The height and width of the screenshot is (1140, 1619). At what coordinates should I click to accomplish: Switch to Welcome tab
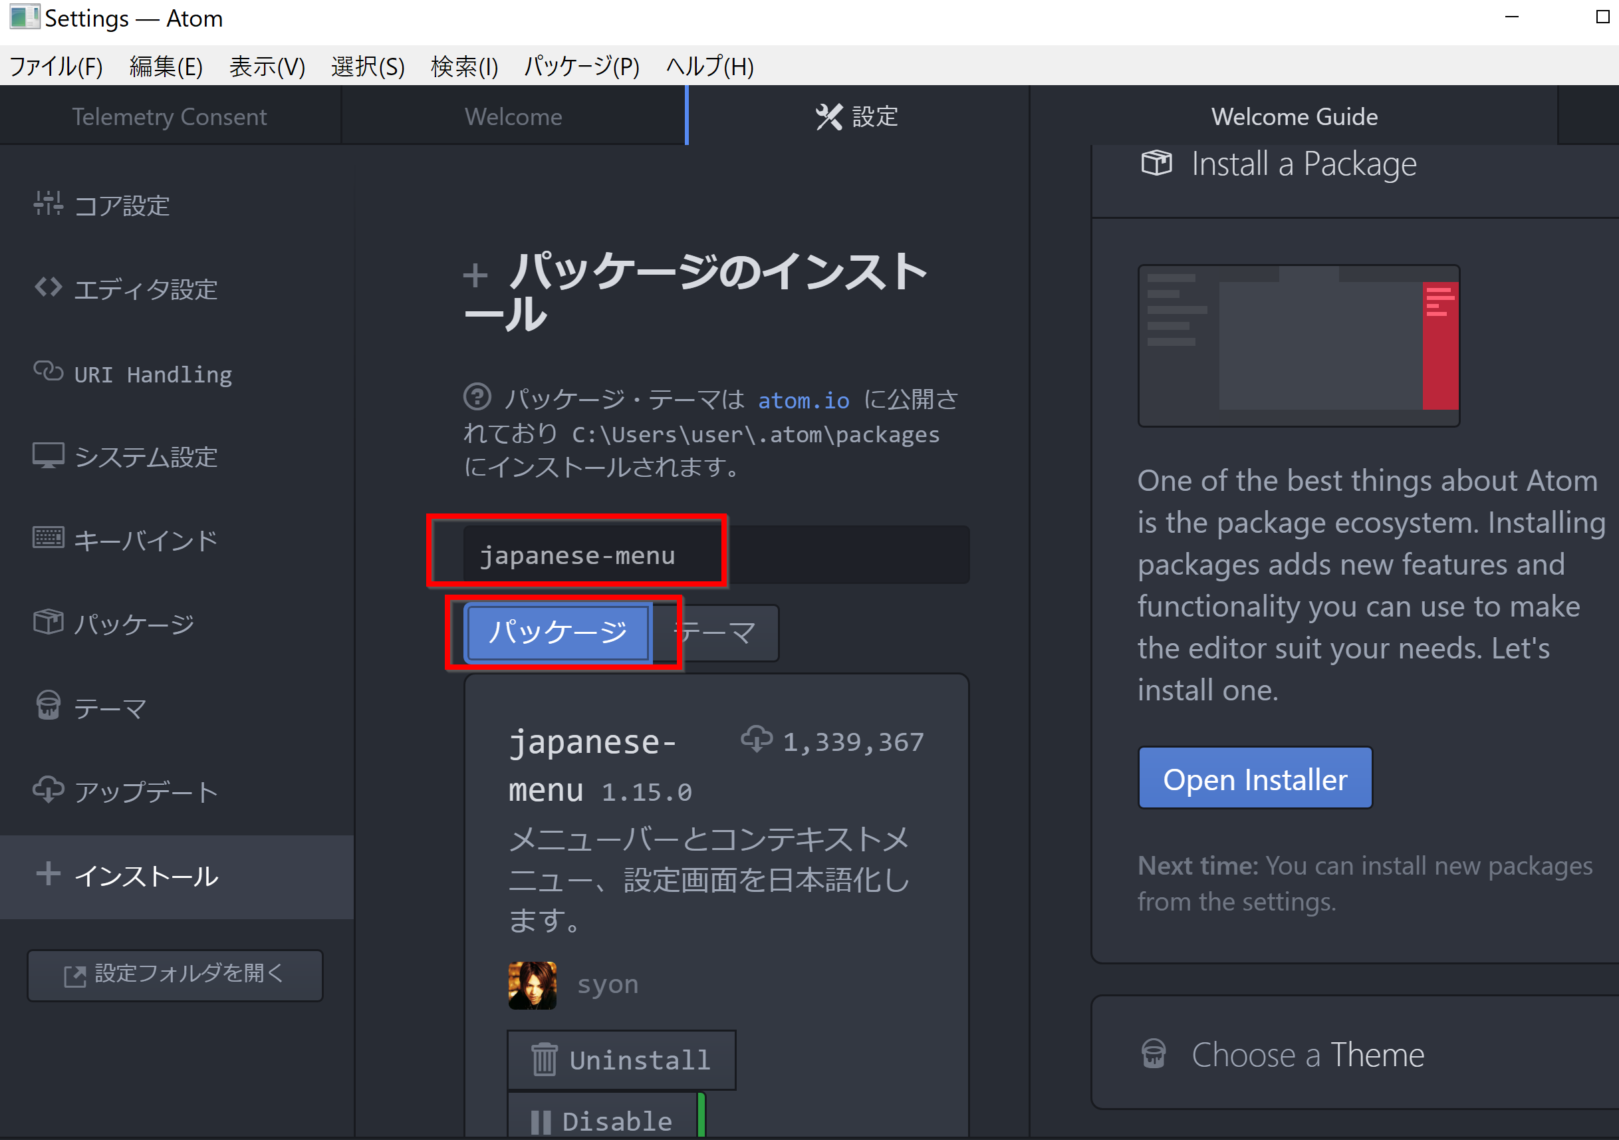click(513, 116)
